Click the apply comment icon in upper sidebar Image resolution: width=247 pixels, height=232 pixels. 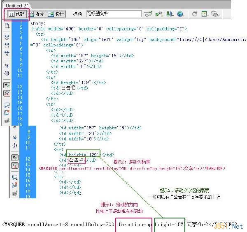(7, 105)
